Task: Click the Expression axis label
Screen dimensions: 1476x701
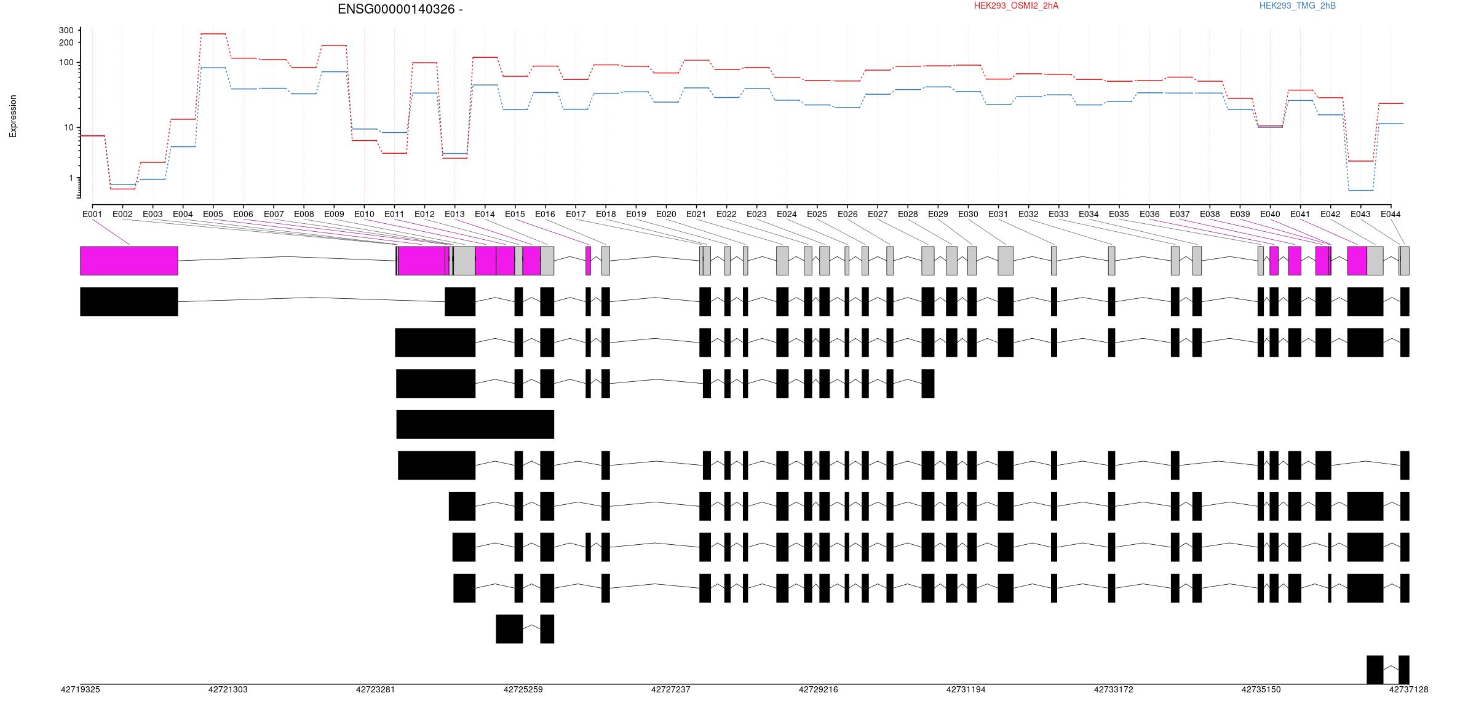Action: click(x=13, y=116)
